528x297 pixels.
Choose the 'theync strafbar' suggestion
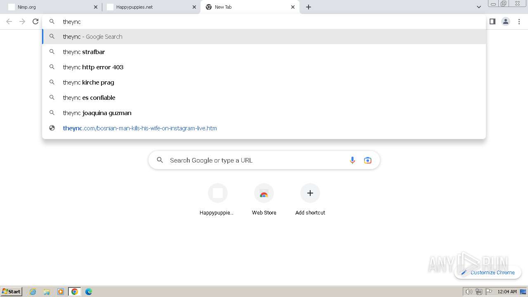(x=264, y=52)
